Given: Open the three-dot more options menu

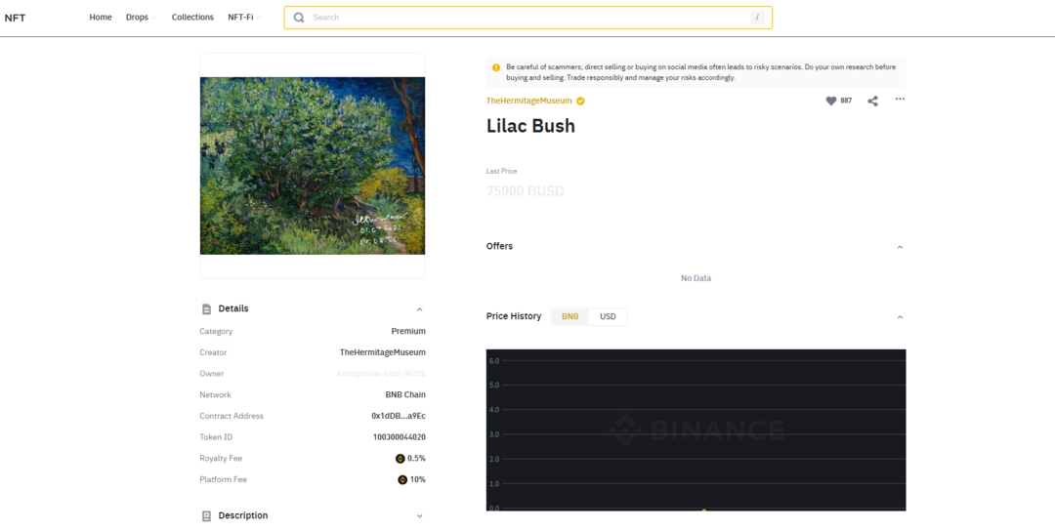Looking at the screenshot, I should coord(901,100).
